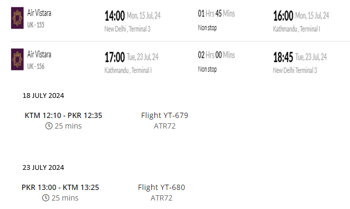350x209 pixels.
Task: Select the UK-156 flight number text
Action: (x=36, y=66)
